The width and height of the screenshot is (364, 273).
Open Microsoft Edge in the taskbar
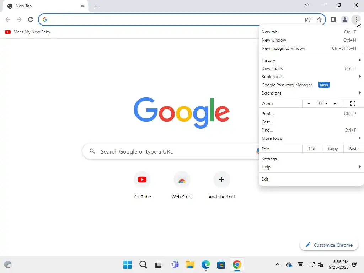point(206,264)
